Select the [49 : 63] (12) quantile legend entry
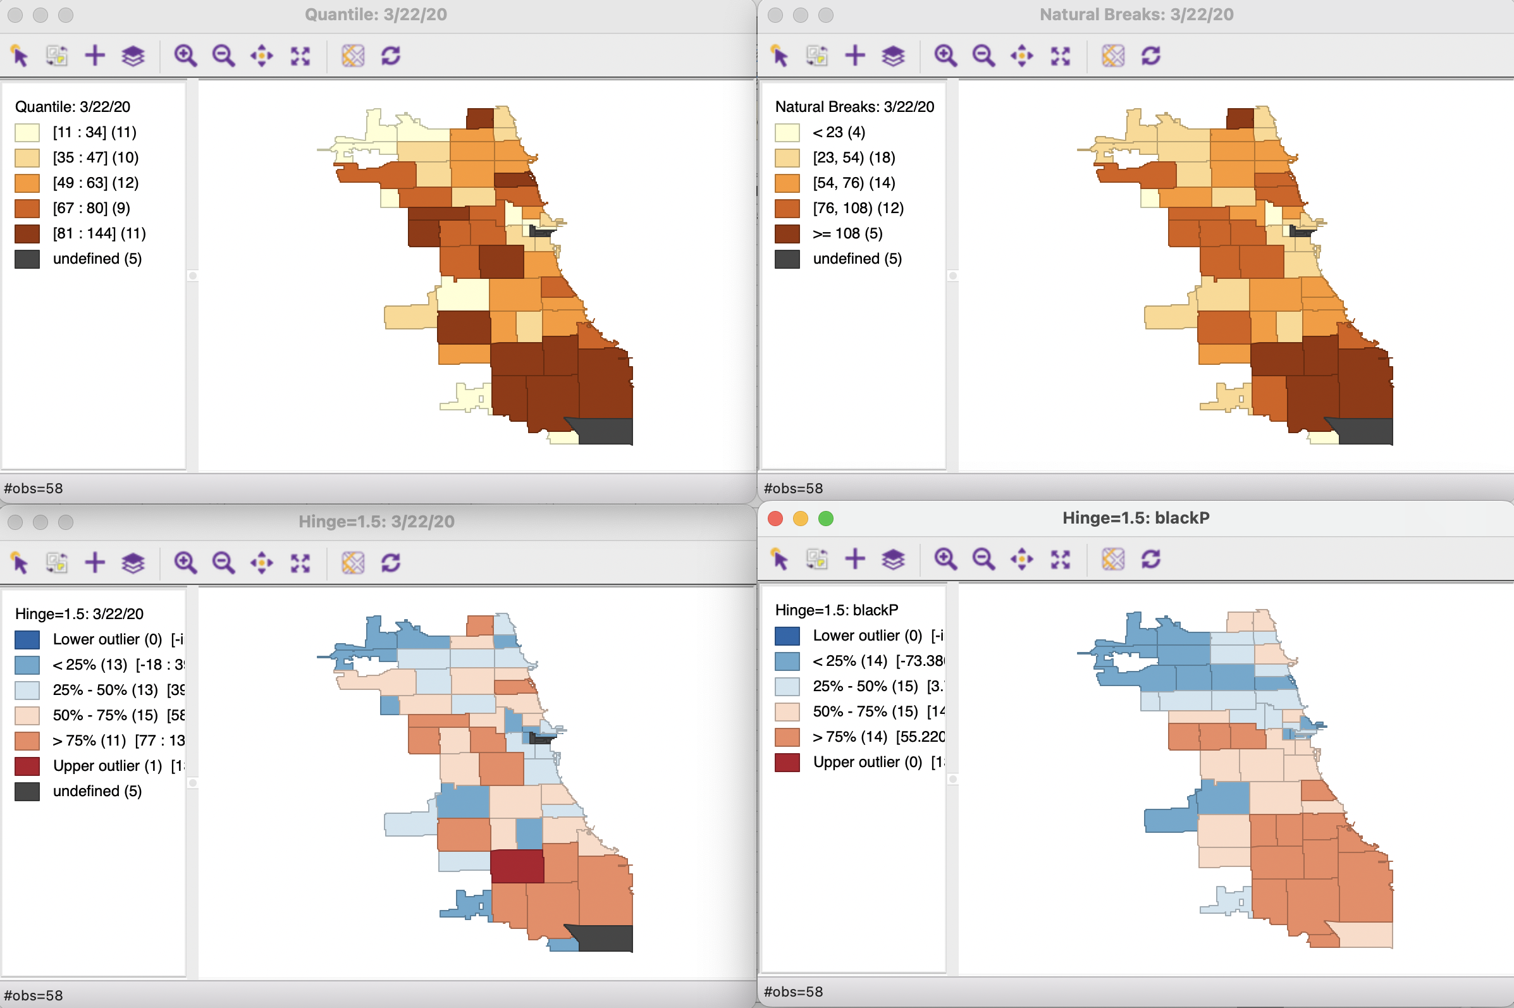The image size is (1514, 1008). (95, 183)
